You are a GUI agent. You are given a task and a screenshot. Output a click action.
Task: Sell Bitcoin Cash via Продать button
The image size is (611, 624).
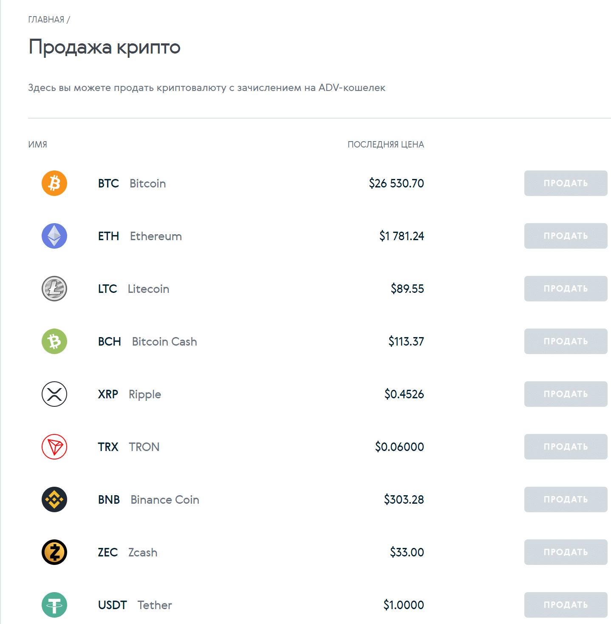click(566, 341)
